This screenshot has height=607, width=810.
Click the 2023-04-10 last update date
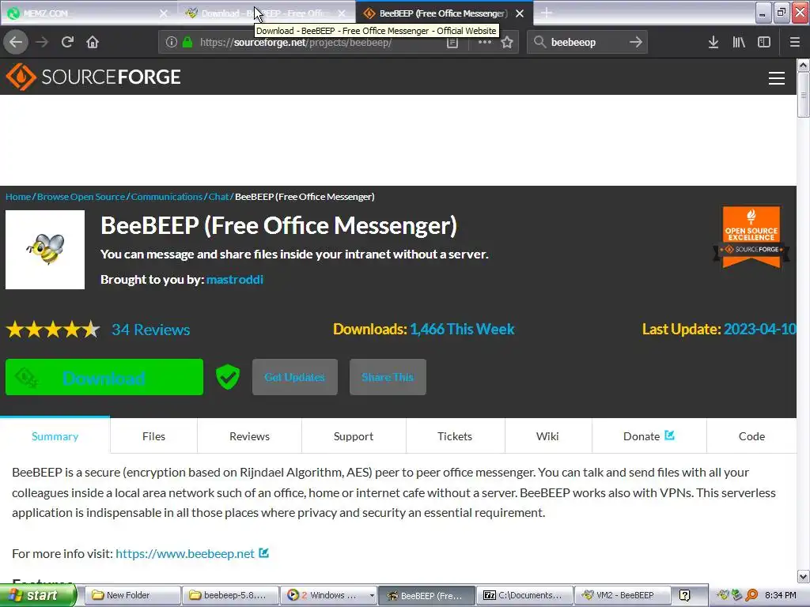pos(759,330)
